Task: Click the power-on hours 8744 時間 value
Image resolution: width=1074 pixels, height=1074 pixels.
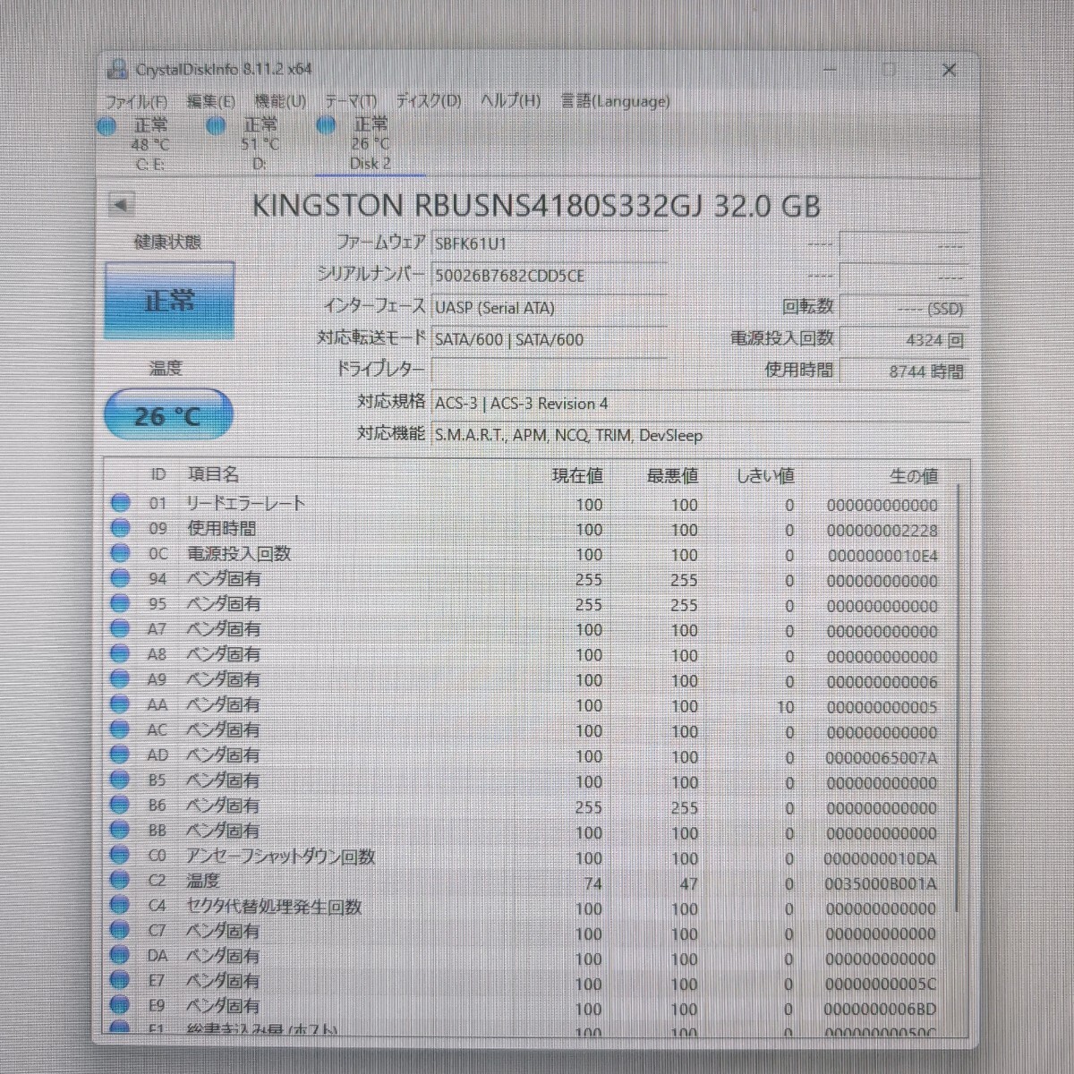Action: pyautogui.click(x=904, y=371)
